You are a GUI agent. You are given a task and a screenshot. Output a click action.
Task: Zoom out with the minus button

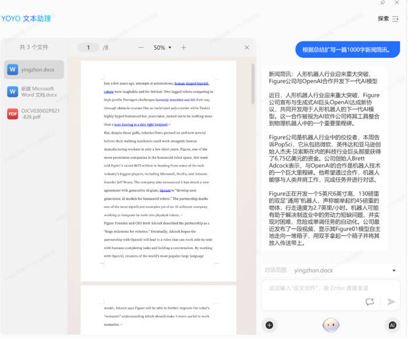coord(141,48)
